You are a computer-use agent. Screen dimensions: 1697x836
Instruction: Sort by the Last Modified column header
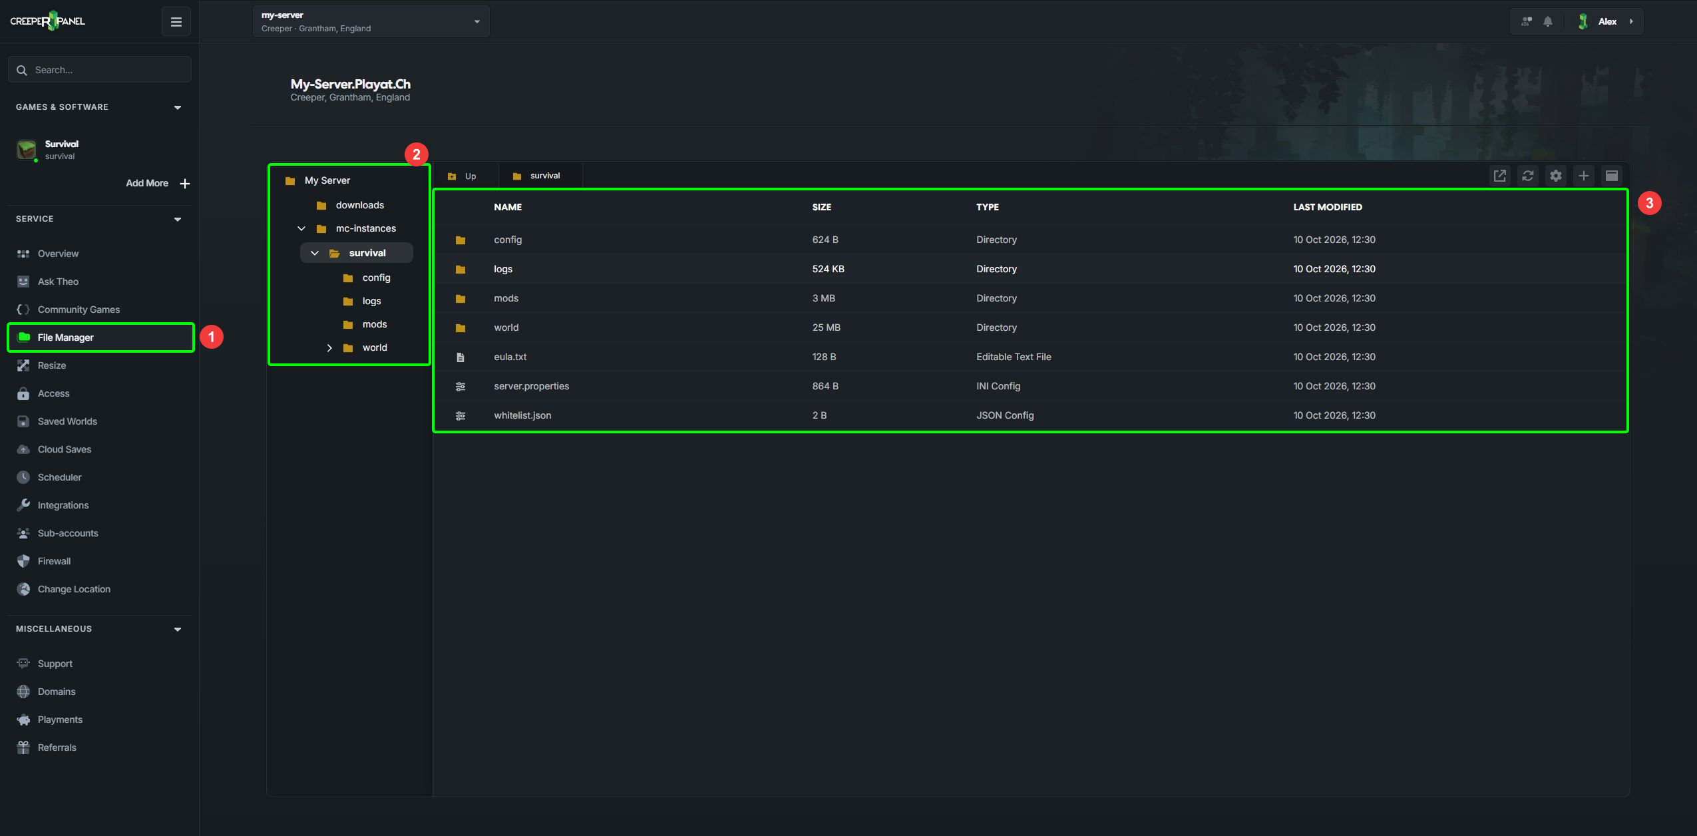(x=1327, y=207)
